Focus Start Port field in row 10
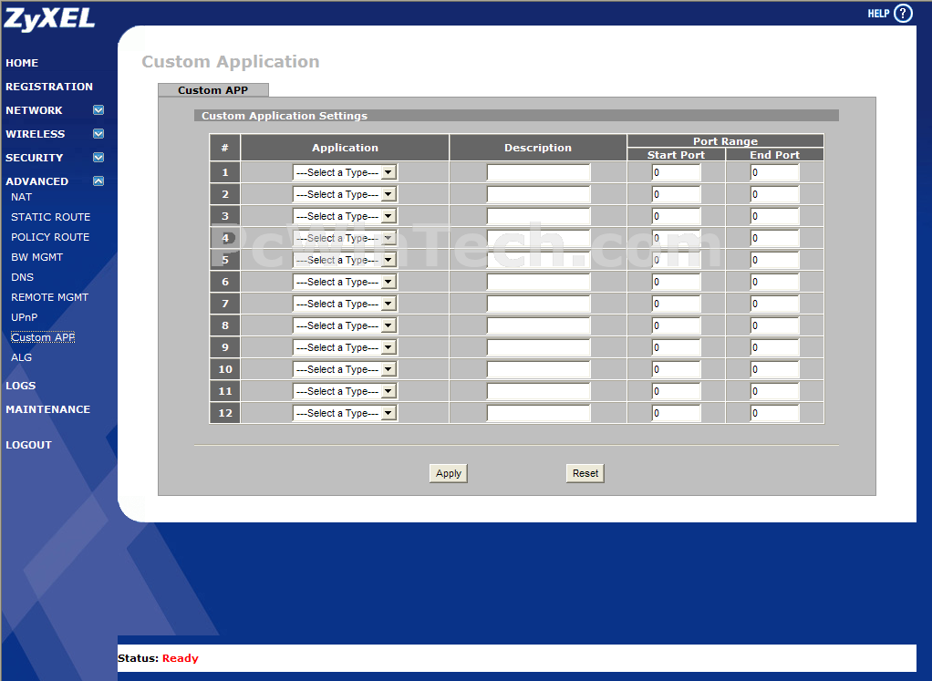This screenshot has width=932, height=681. click(x=677, y=369)
